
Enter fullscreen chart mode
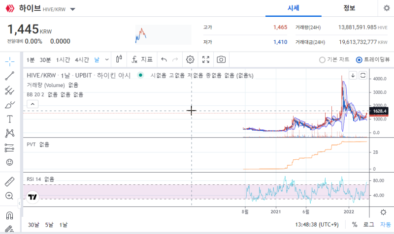(206, 59)
